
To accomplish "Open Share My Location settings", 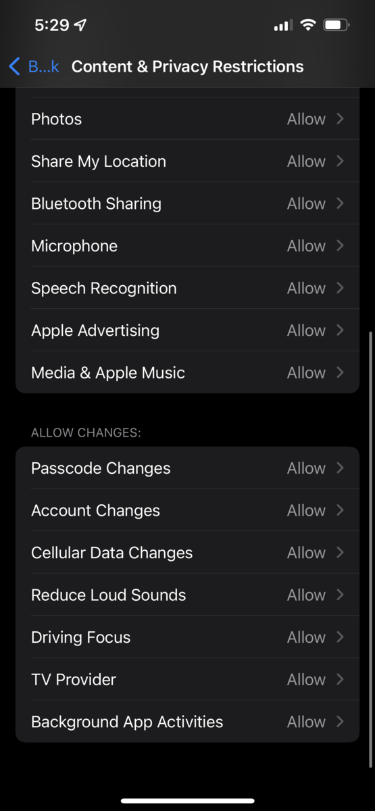I will (187, 161).
